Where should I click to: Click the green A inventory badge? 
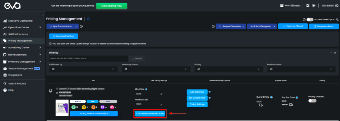click(x=74, y=107)
